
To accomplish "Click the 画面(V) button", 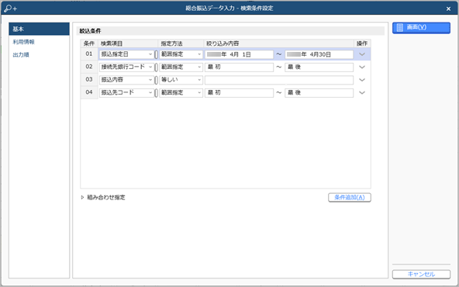I will (421, 27).
